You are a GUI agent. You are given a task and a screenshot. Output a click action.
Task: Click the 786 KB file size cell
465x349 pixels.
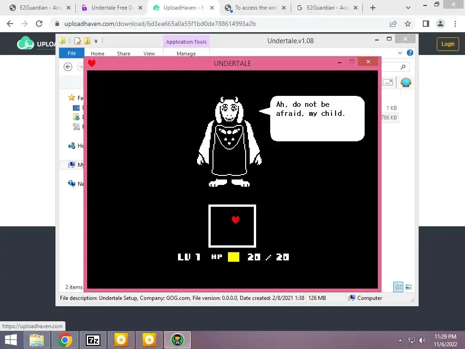click(389, 118)
